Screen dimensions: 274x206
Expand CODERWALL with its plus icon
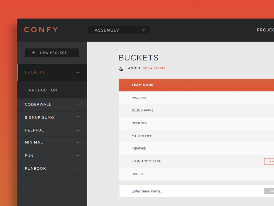click(x=78, y=105)
